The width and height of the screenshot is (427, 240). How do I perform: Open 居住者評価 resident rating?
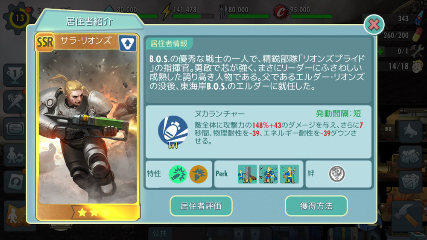[x=201, y=206]
